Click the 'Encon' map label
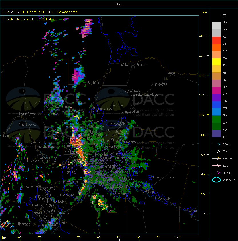 pyautogui.click(x=172, y=72)
